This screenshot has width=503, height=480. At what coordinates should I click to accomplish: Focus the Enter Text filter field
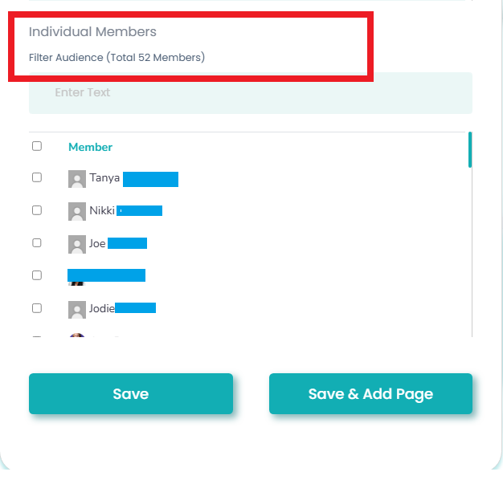(251, 93)
